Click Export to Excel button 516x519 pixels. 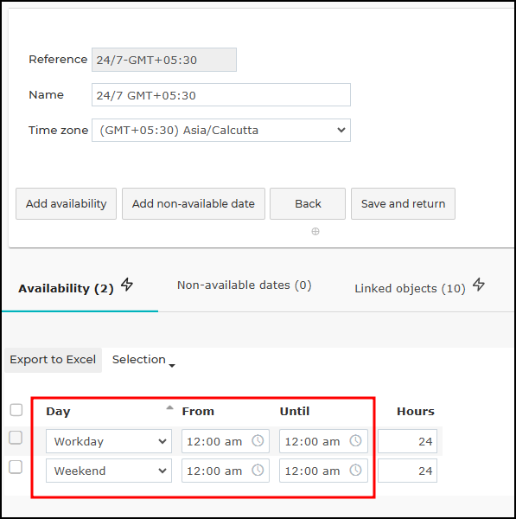[x=53, y=360]
